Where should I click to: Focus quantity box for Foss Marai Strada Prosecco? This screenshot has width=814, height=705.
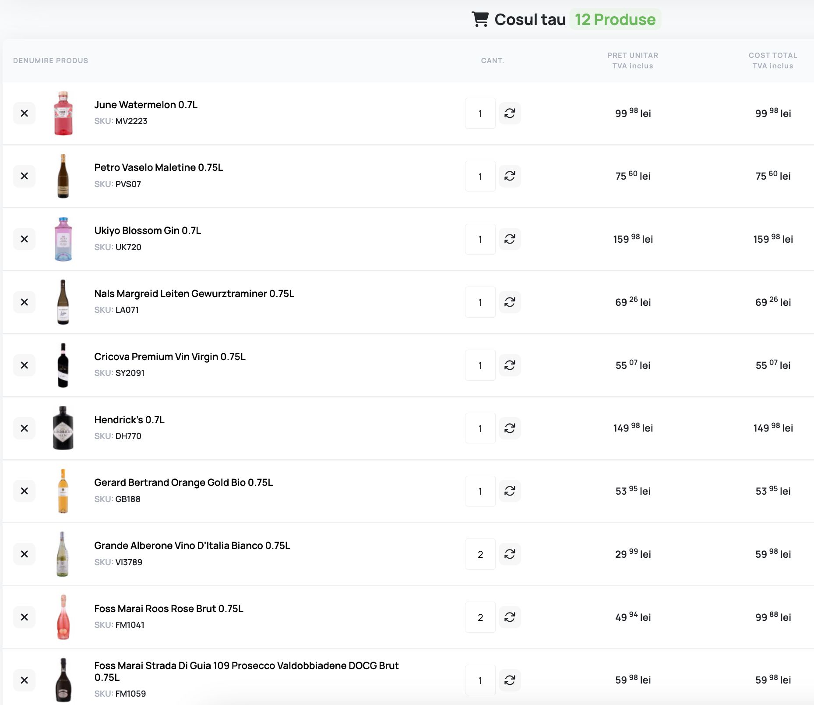[480, 680]
